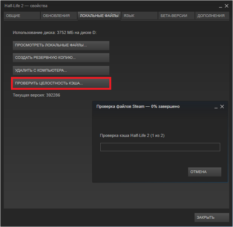The image size is (233, 227).
Task: Click the Half-Life 2 — свойства title
Action: coord(26,6)
